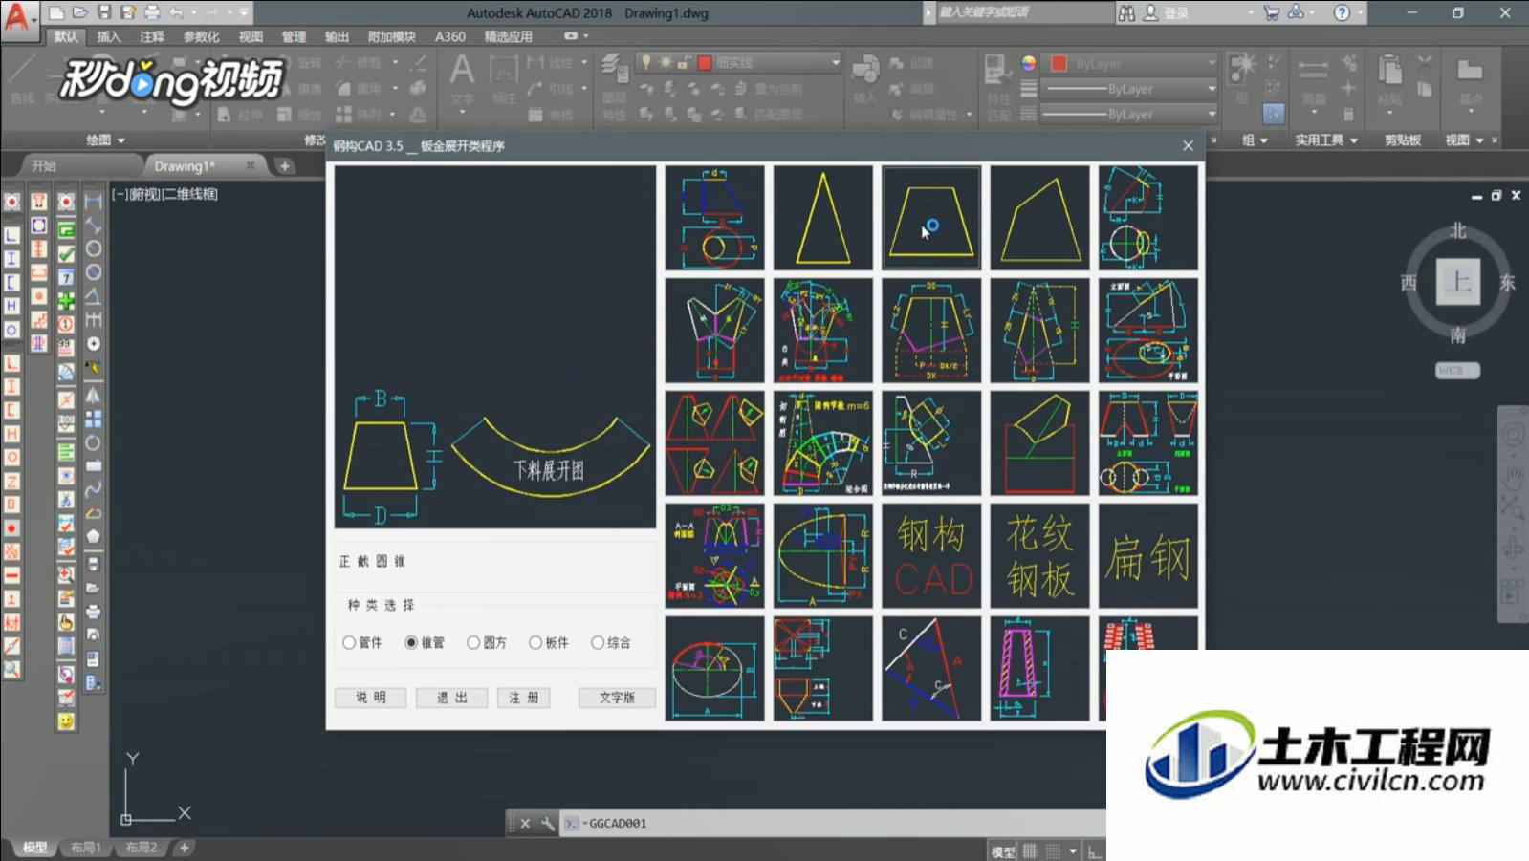
Task: Select the 花纹钢板 thumbnail
Action: coord(1040,555)
